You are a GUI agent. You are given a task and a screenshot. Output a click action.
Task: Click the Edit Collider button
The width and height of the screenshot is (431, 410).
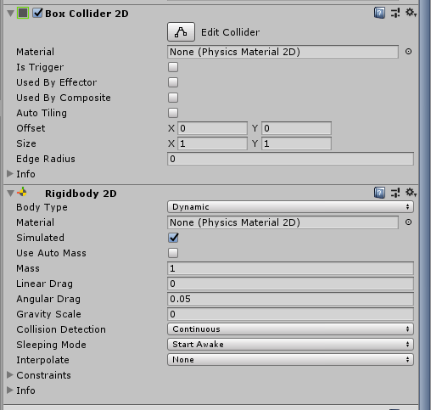pyautogui.click(x=181, y=32)
